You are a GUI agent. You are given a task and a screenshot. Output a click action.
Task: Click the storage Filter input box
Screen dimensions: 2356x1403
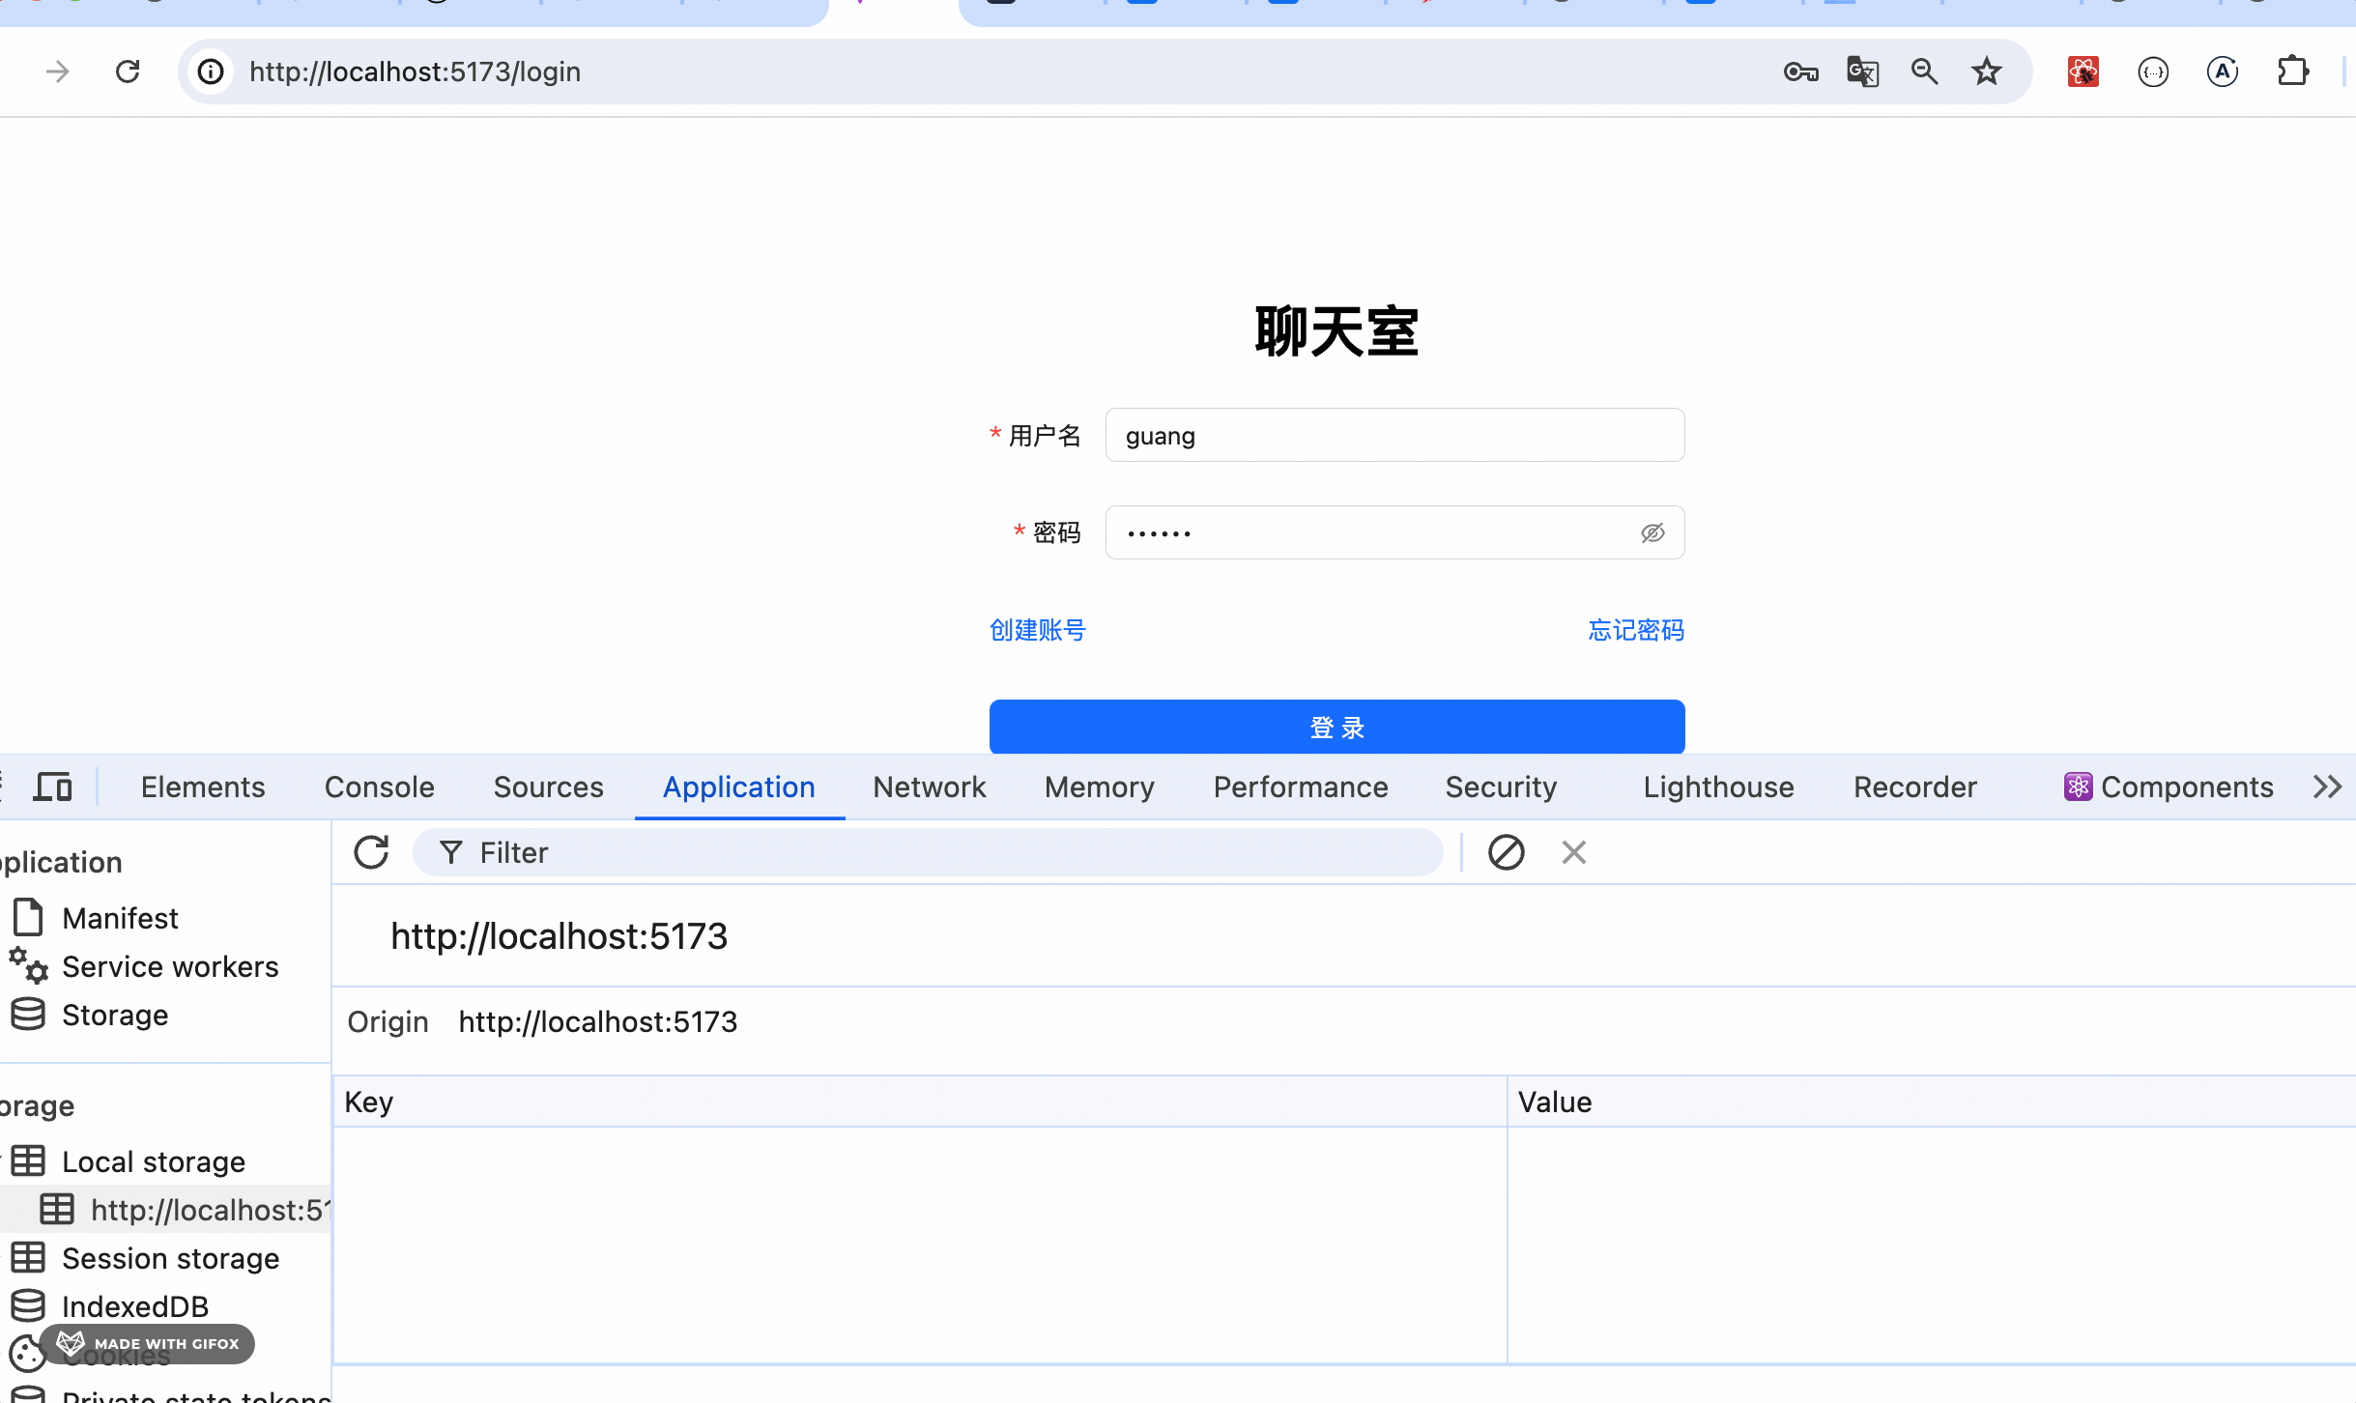coord(928,852)
